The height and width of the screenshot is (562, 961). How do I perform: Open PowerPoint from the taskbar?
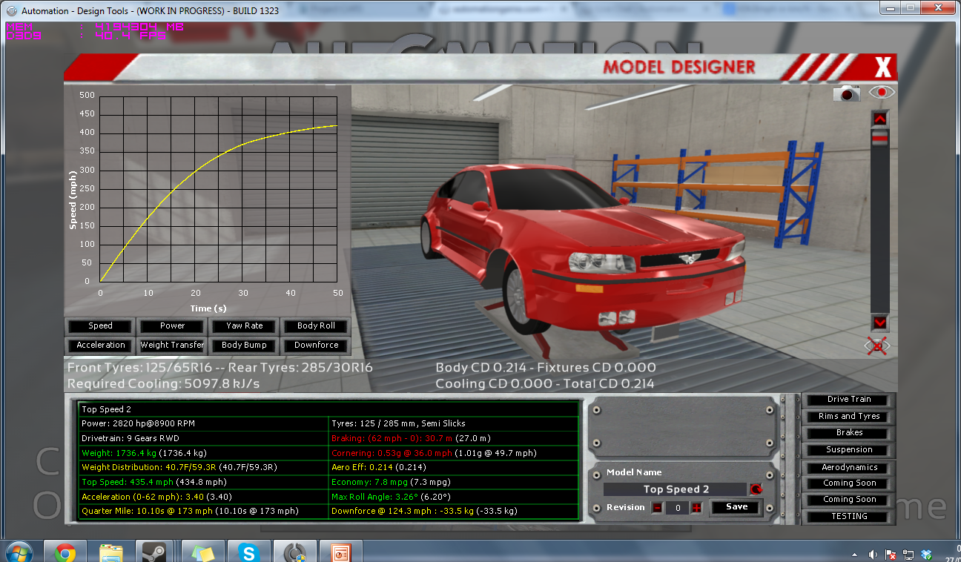click(340, 552)
